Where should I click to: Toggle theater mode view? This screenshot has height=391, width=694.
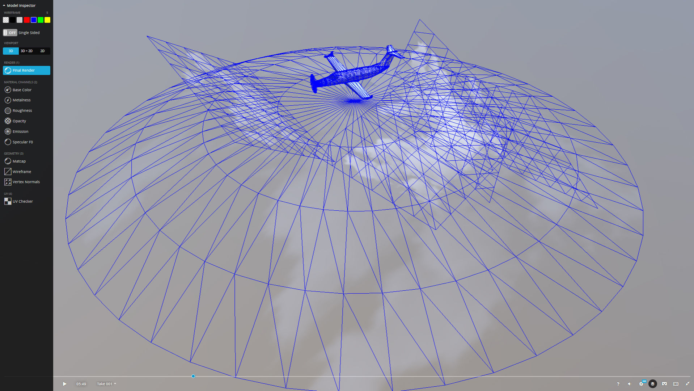(x=676, y=384)
